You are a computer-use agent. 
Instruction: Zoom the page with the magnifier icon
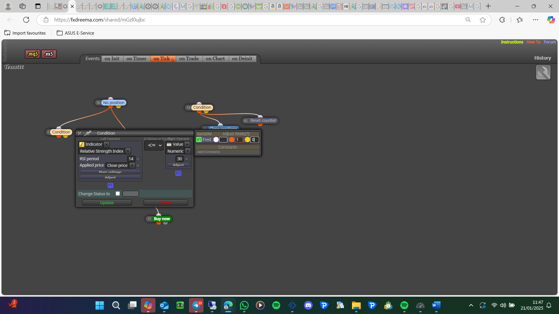(468, 20)
